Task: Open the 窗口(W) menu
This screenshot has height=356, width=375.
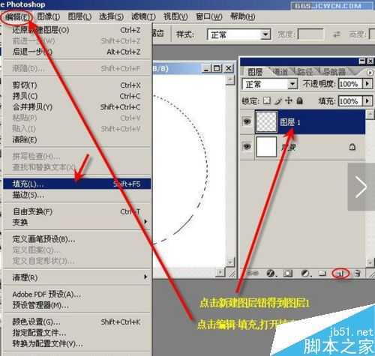Action: (209, 16)
